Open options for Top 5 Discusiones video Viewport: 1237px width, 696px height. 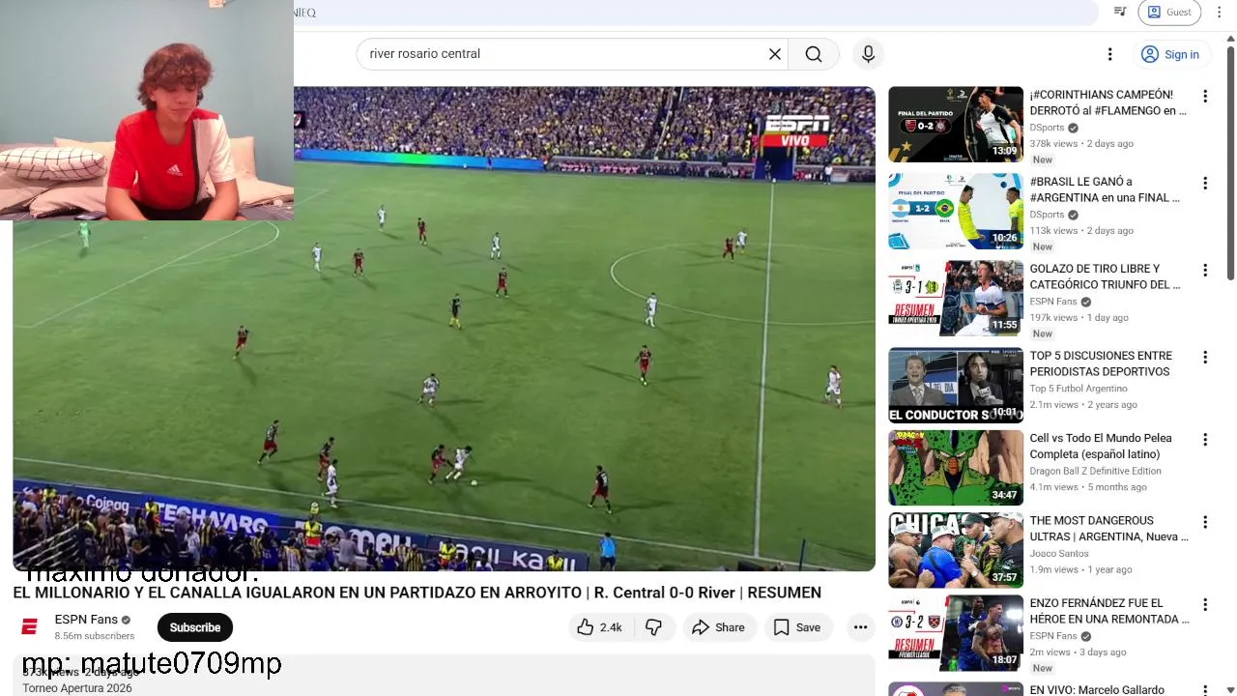click(x=1204, y=357)
